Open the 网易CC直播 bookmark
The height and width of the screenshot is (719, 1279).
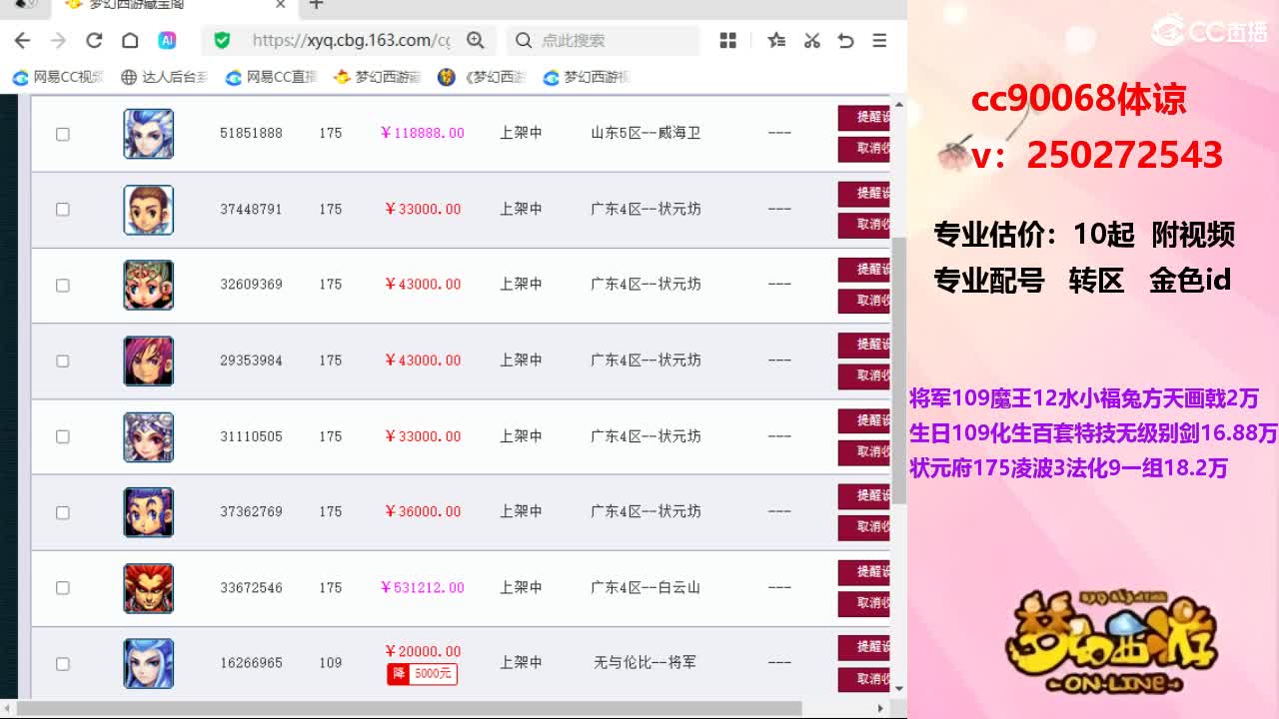pyautogui.click(x=271, y=77)
